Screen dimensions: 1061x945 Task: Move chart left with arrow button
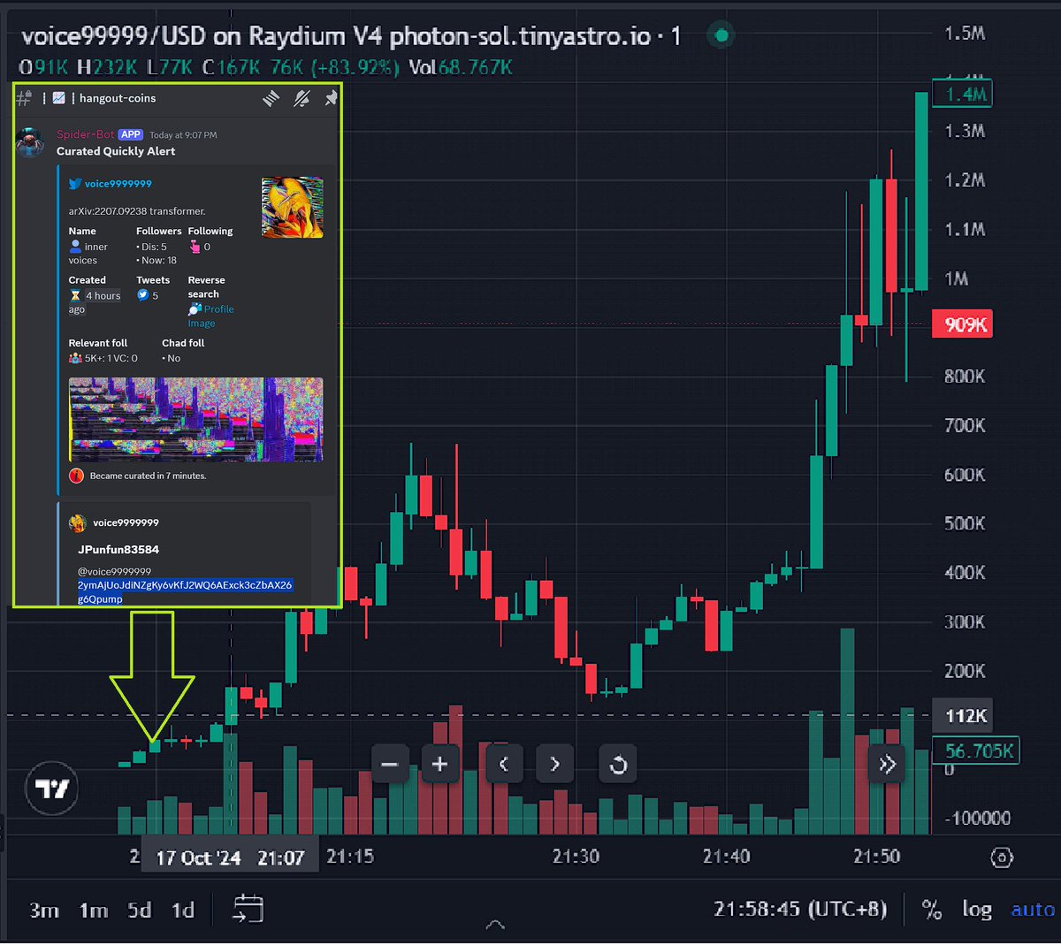(504, 764)
